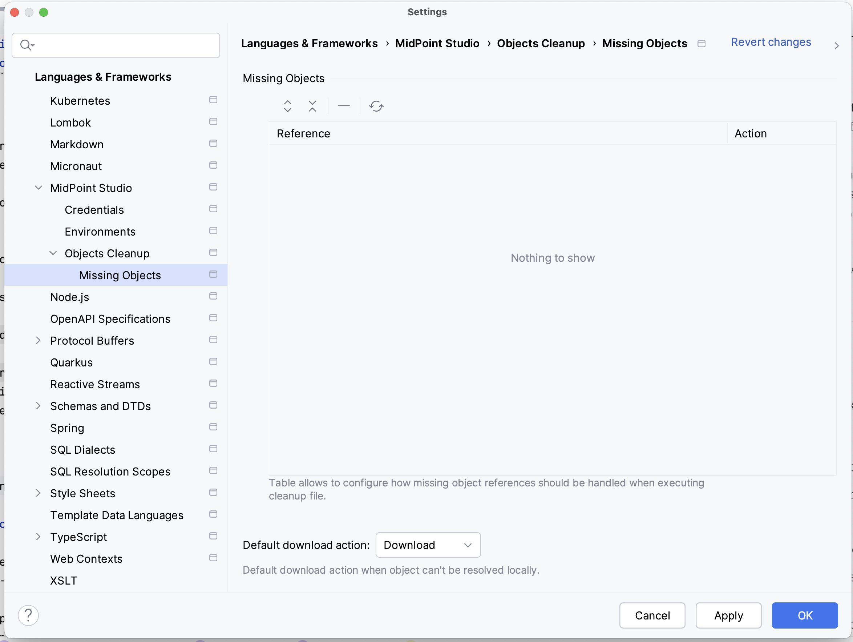This screenshot has width=853, height=642.
Task: Click the minus/subtract icon
Action: 344,106
